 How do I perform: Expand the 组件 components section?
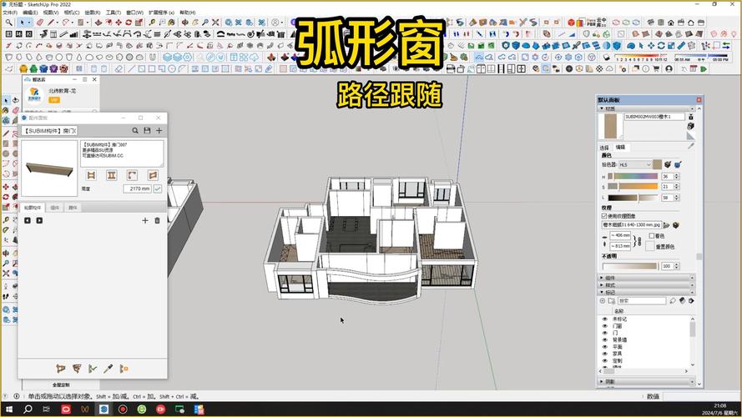coord(645,278)
